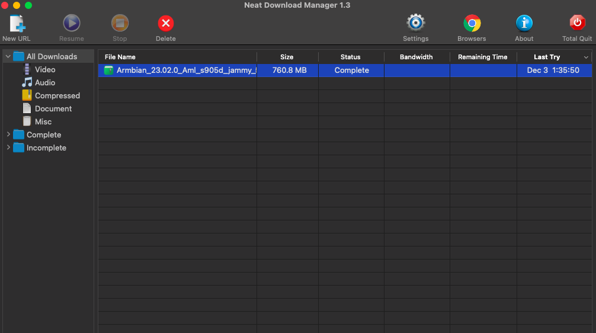Image resolution: width=596 pixels, height=333 pixels.
Task: Select the Audio music note icon
Action: click(27, 82)
